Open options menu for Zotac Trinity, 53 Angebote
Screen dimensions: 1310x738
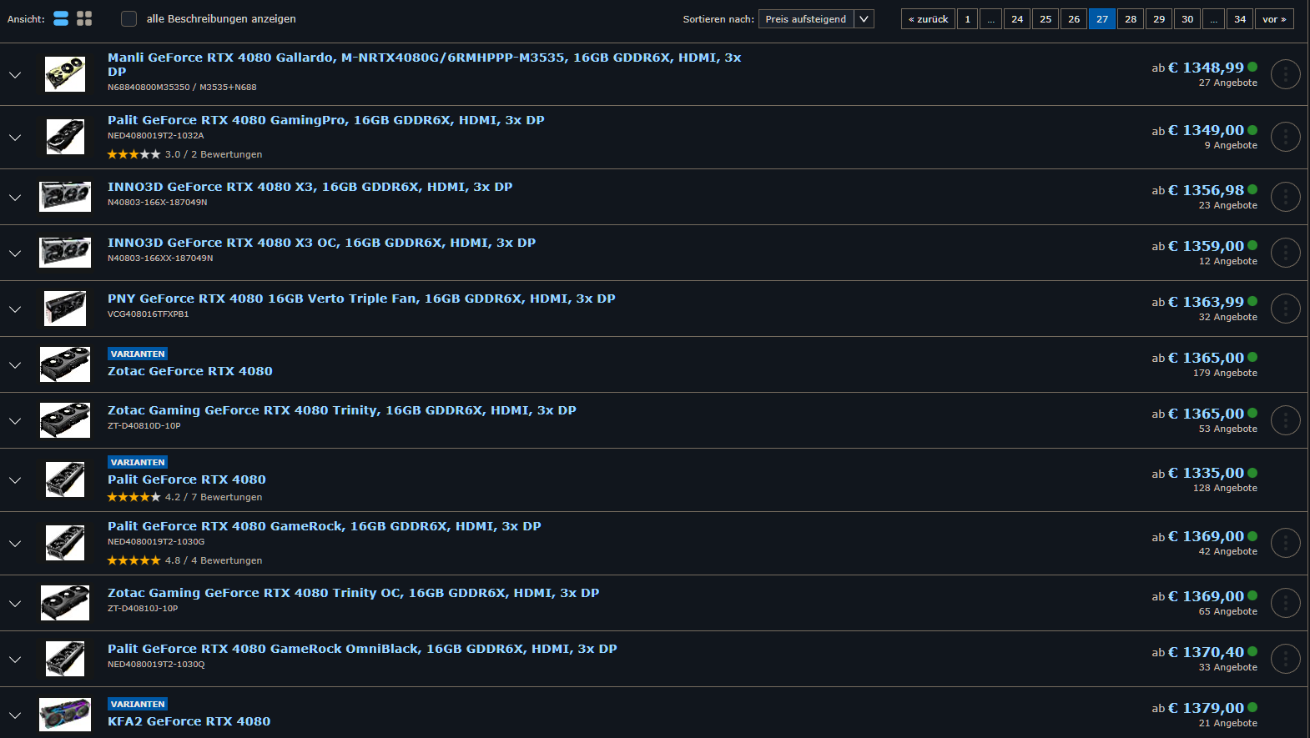pos(1285,420)
